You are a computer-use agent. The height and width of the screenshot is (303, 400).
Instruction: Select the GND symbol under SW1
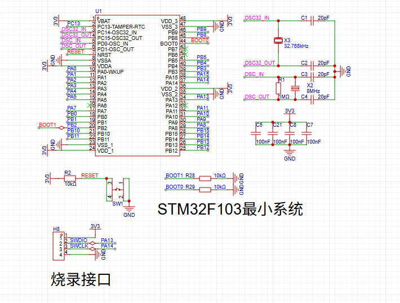(129, 211)
